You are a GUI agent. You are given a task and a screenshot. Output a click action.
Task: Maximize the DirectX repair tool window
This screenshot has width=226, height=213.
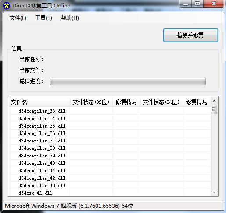pos(197,4)
